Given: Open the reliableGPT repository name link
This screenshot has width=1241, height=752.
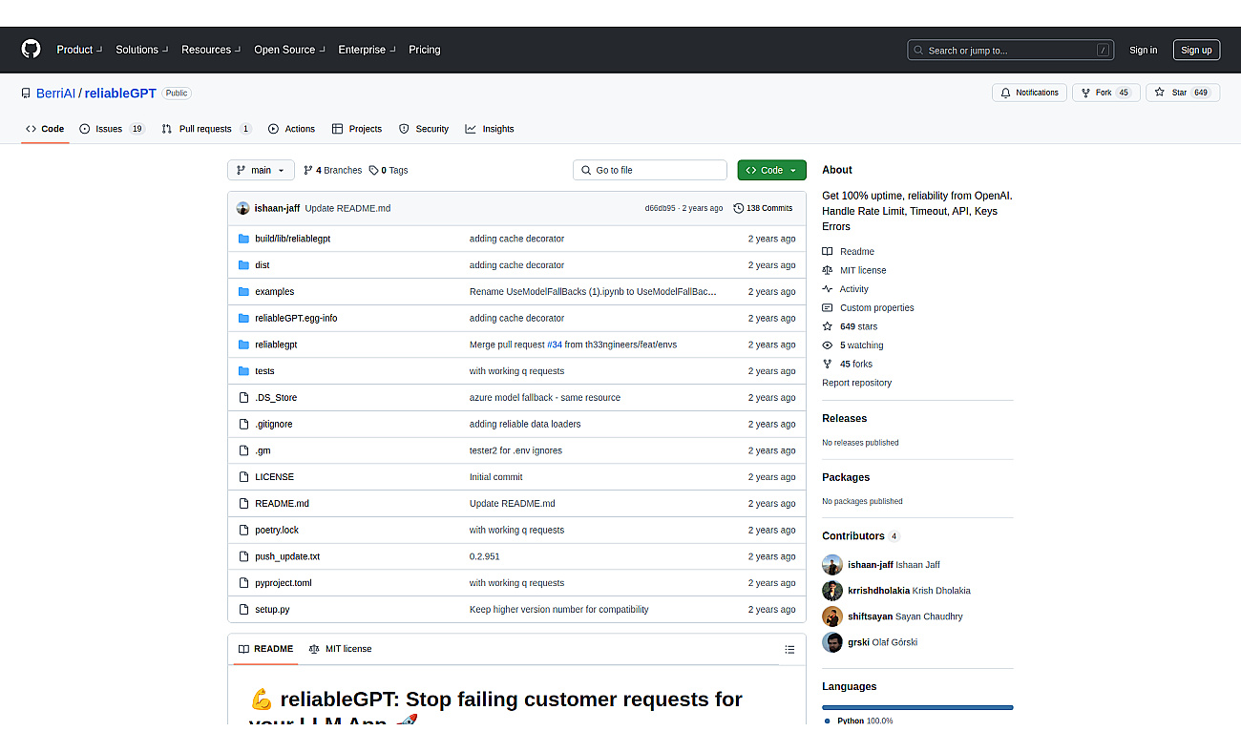Looking at the screenshot, I should (120, 94).
